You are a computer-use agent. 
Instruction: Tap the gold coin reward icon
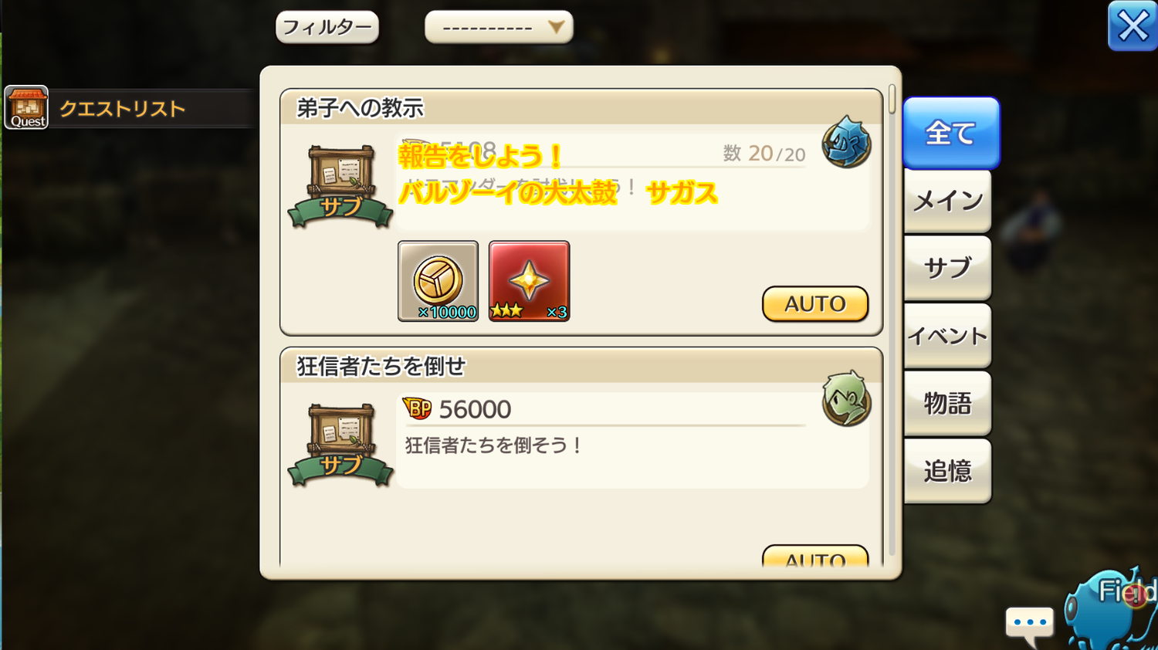[x=438, y=281]
